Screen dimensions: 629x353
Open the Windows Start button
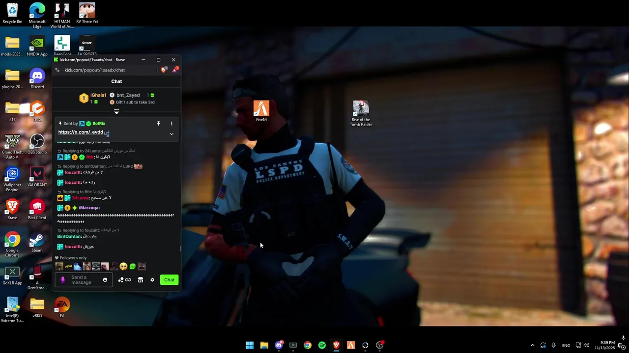[250, 345]
